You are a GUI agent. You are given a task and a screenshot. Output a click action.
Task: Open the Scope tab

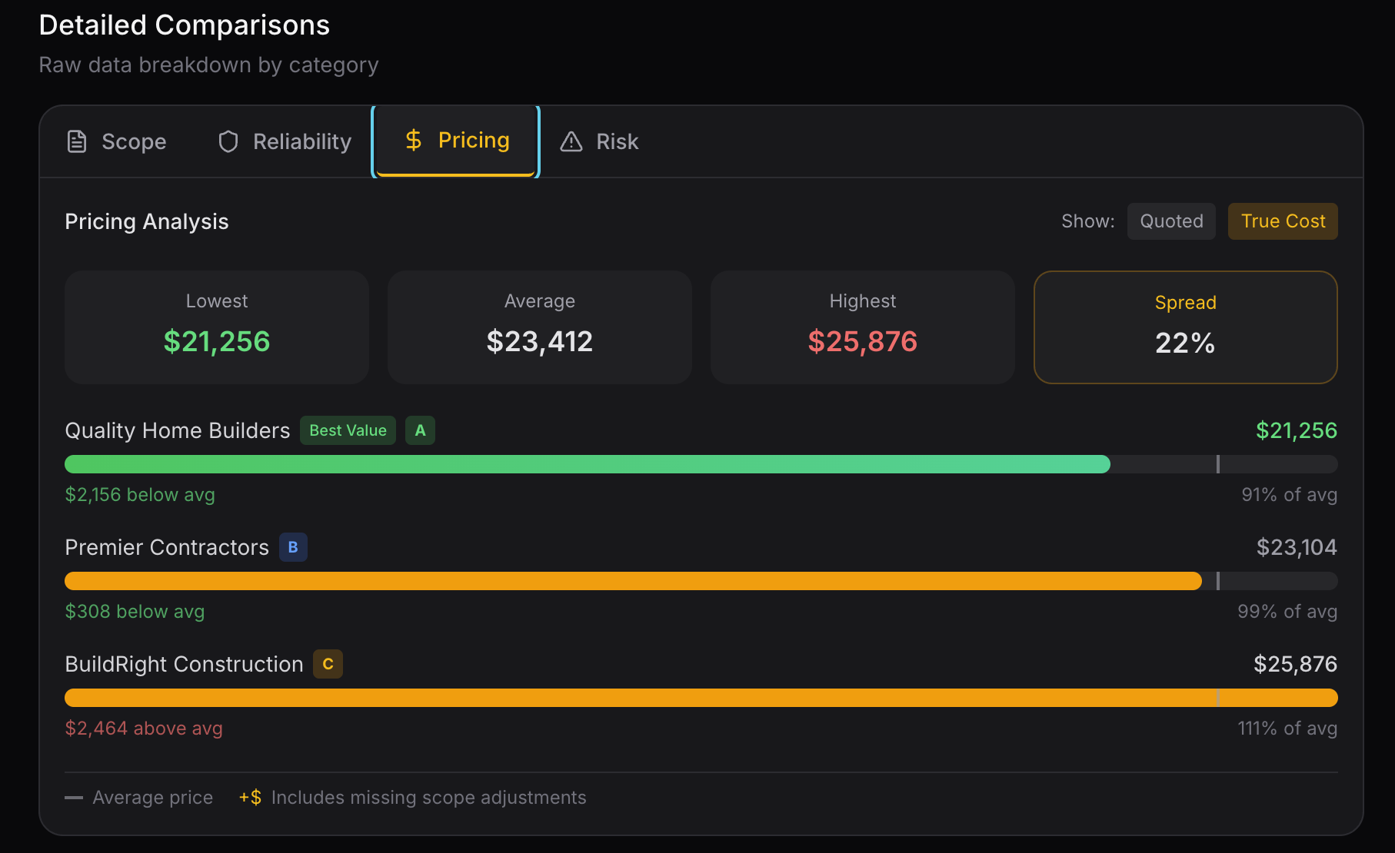(x=133, y=141)
